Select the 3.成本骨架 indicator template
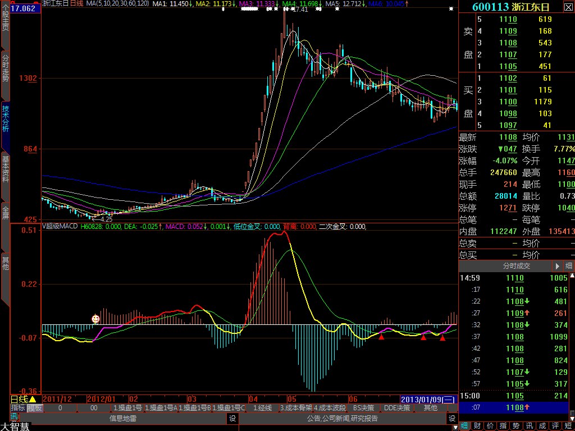Image resolution: width=575 pixels, height=431 pixels. (x=296, y=408)
